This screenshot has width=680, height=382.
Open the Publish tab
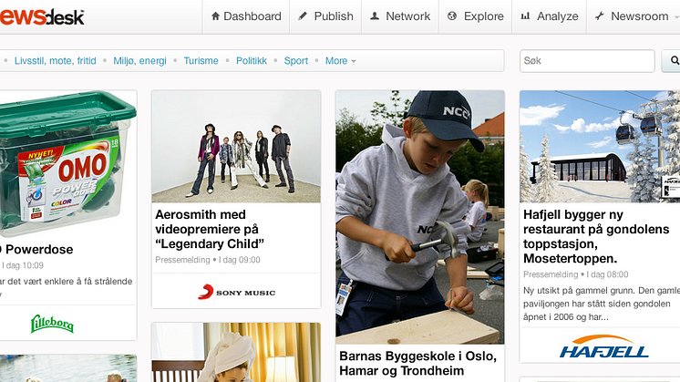click(x=325, y=16)
